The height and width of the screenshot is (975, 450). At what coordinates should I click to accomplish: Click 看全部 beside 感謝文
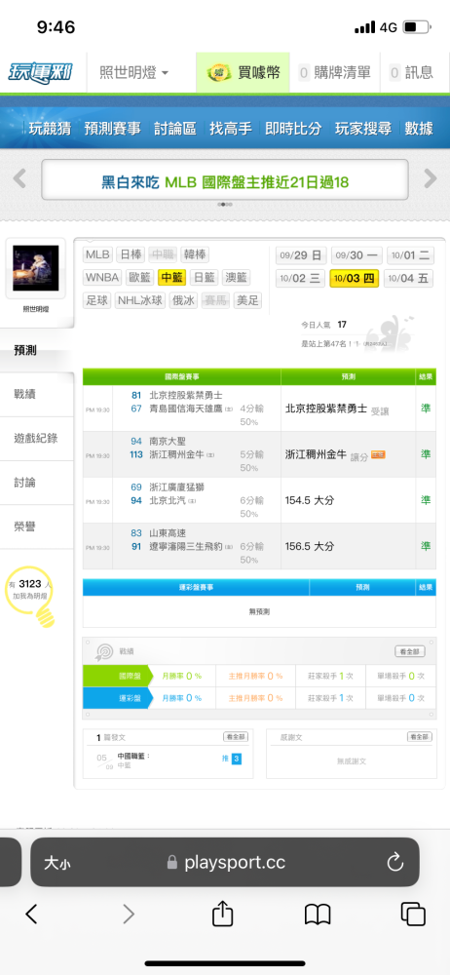coord(420,737)
